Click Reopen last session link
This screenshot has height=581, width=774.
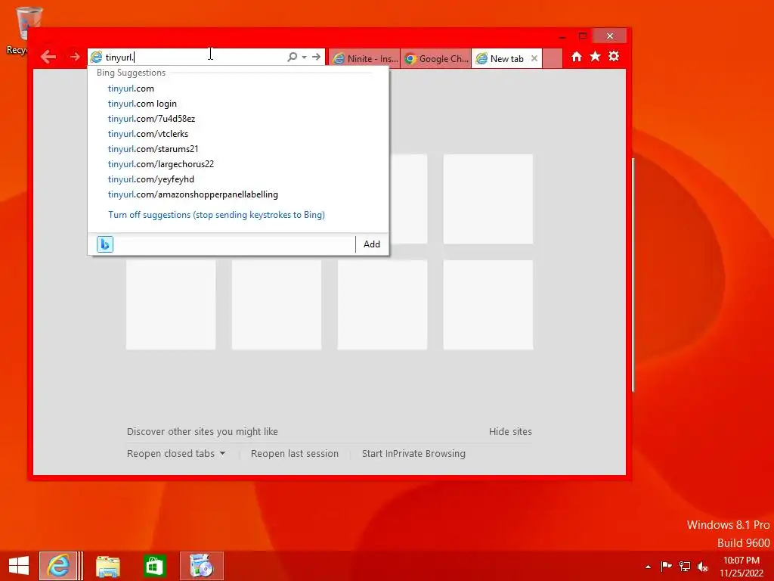[x=295, y=454]
